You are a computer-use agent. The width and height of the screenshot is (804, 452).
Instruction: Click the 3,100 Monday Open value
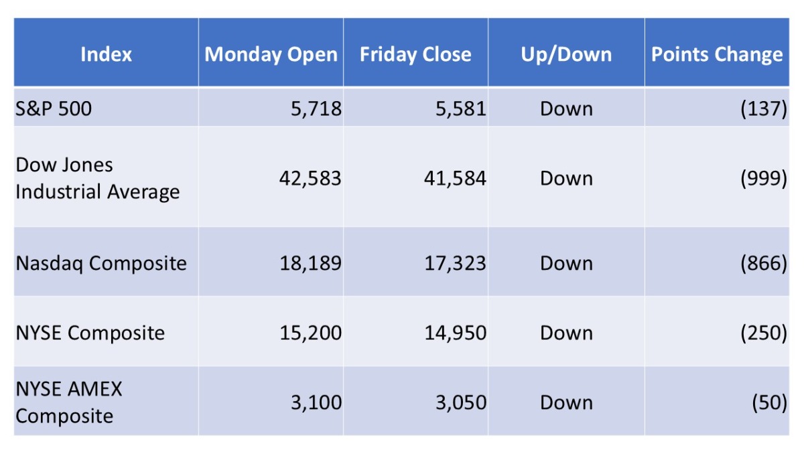tap(316, 402)
